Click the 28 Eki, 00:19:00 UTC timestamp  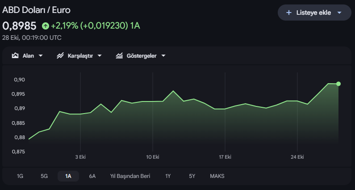pyautogui.click(x=32, y=38)
